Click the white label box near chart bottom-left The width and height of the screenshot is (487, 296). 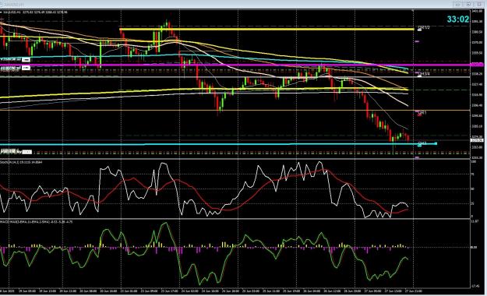[x=27, y=152]
